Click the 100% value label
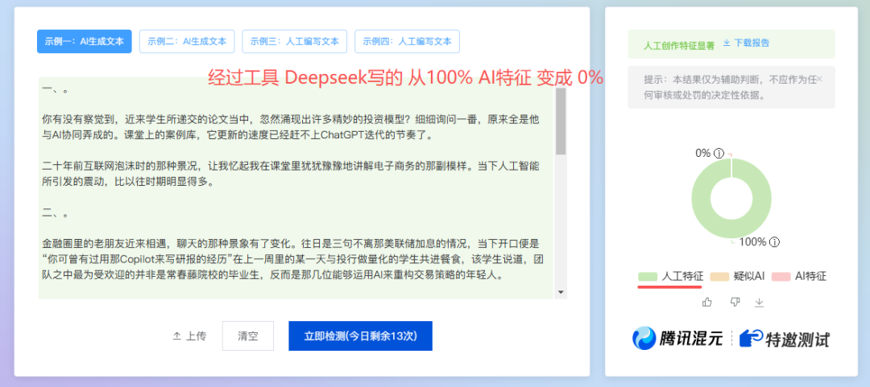Image resolution: width=870 pixels, height=387 pixels. [x=752, y=241]
